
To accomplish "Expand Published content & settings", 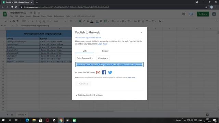I will pos(89,95).
